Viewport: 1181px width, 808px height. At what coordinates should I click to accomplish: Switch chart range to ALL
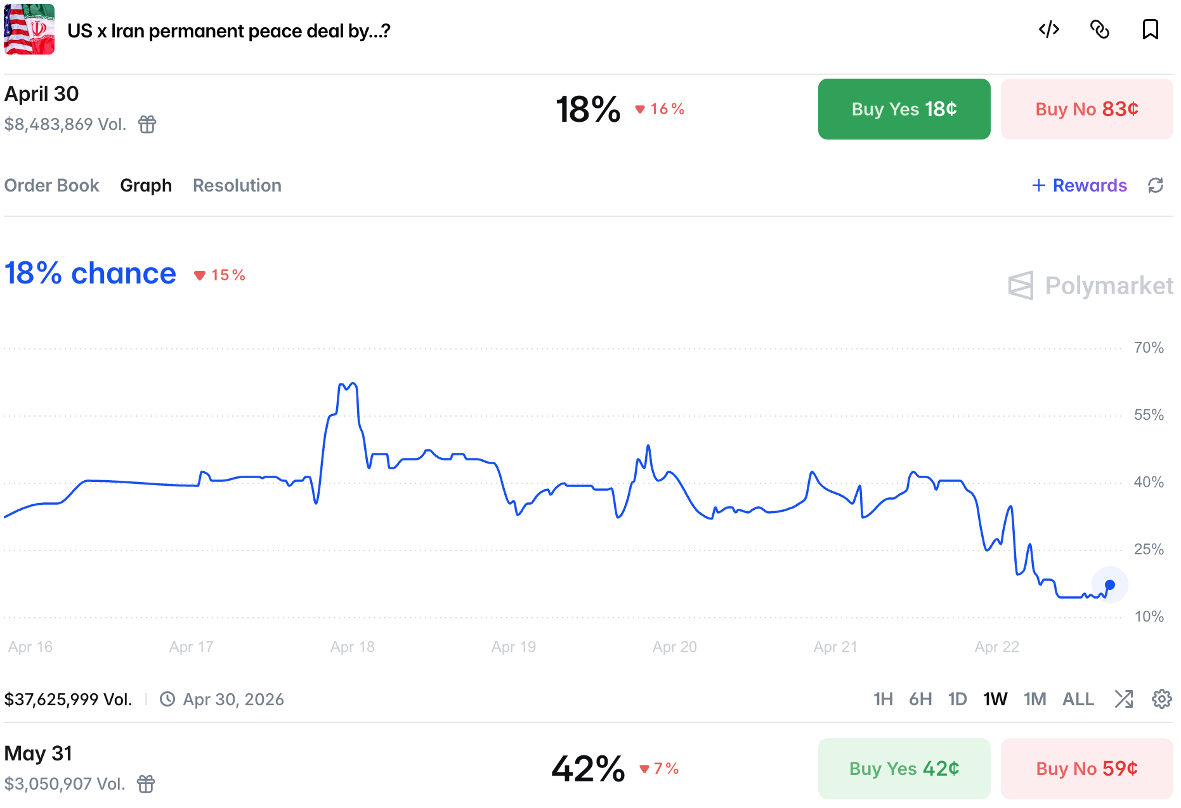1078,699
